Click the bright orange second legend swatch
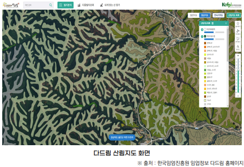The height and width of the screenshot is (167, 244). [205, 47]
